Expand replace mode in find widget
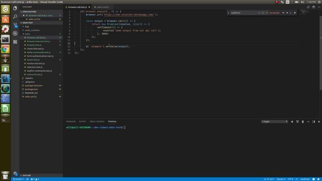Image resolution: width=322 pixels, height=181 pixels. pos(228,13)
